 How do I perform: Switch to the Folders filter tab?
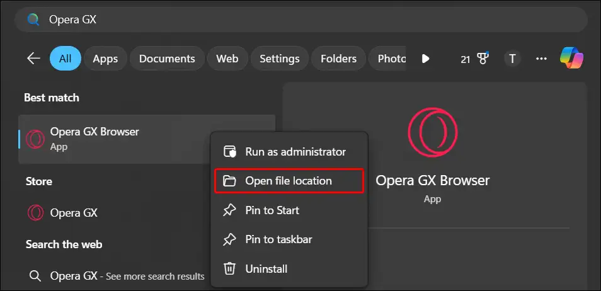[x=338, y=59]
